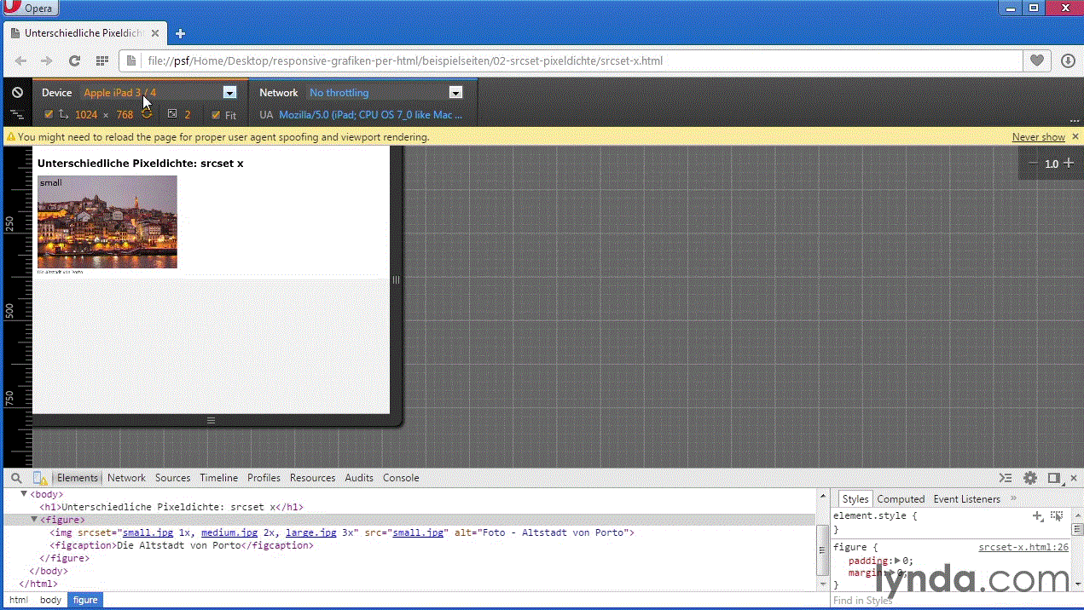Click the device pixel ratio icon
Image resolution: width=1084 pixels, height=610 pixels.
tap(171, 114)
